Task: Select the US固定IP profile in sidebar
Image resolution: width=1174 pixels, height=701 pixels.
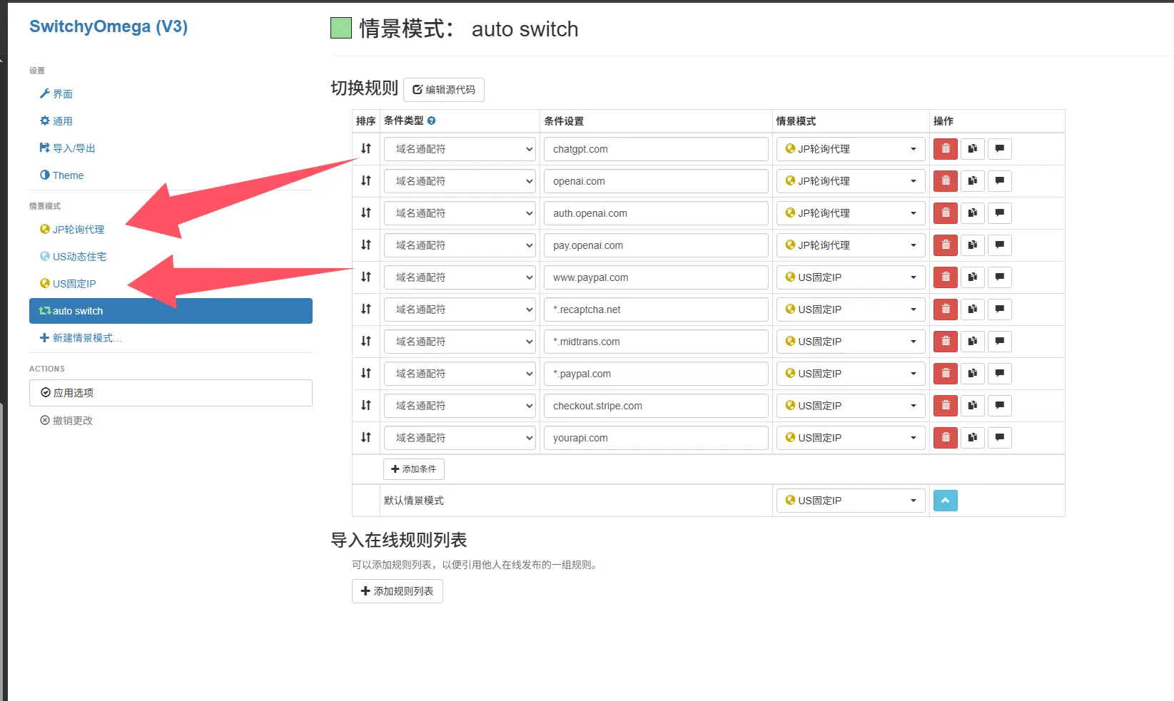Action: pyautogui.click(x=68, y=284)
